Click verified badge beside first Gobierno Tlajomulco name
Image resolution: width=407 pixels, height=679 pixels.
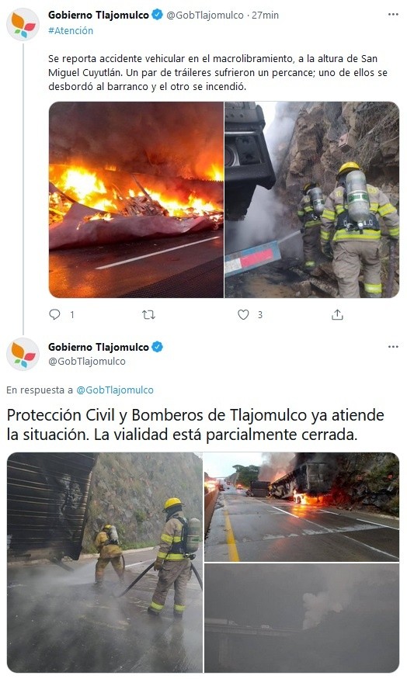158,16
